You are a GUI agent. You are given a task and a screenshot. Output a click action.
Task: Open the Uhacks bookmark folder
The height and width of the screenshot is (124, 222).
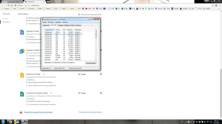62,9
